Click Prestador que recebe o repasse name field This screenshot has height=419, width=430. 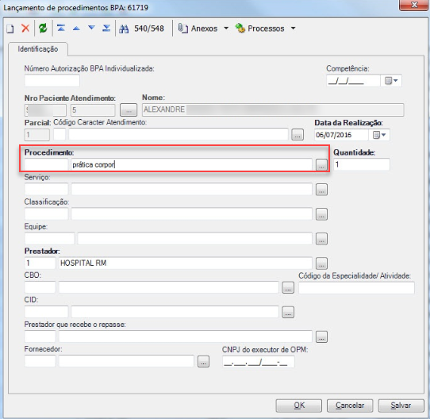tap(186, 336)
